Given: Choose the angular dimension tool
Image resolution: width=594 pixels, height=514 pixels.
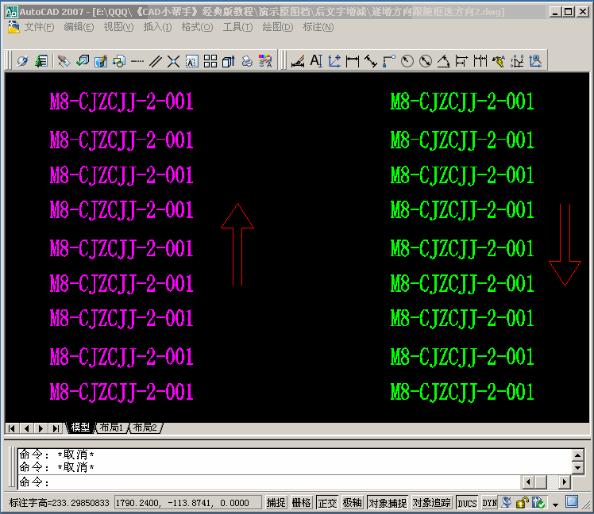Looking at the screenshot, I should [444, 61].
